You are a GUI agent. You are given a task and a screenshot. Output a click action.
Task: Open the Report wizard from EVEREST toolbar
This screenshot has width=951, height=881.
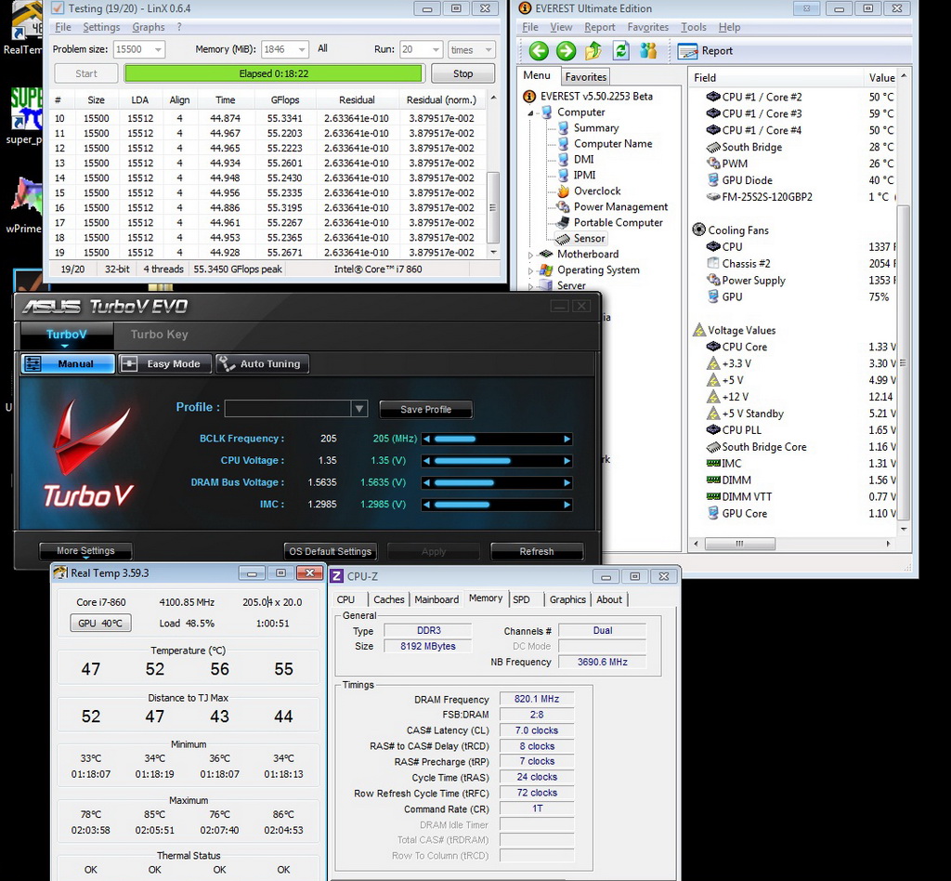click(706, 51)
